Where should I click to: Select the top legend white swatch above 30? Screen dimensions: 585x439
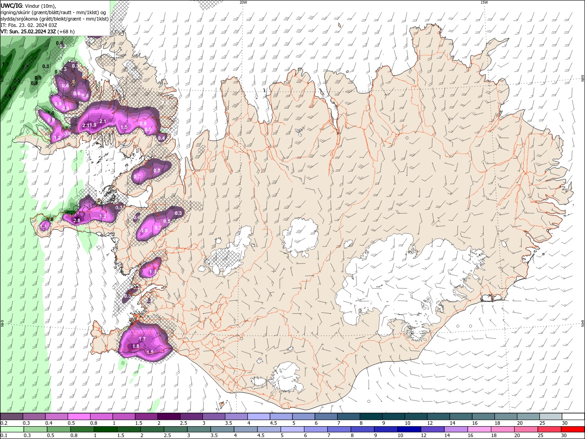[x=573, y=417]
